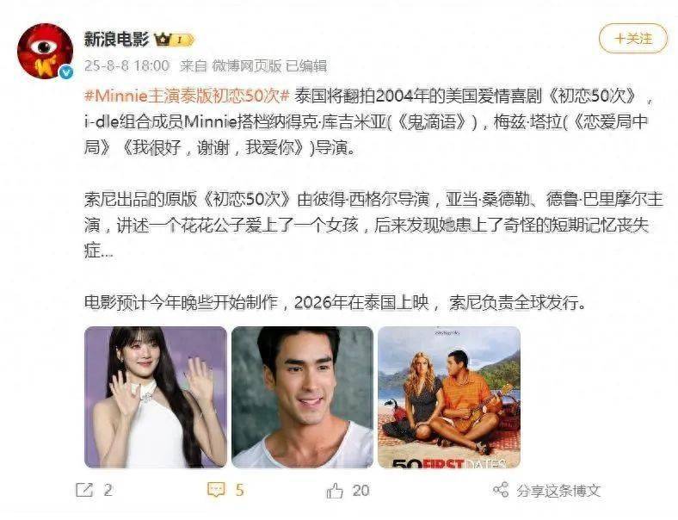Screen dimensions: 678x520
Task: Click the repost icon below the images
Action: tap(84, 490)
